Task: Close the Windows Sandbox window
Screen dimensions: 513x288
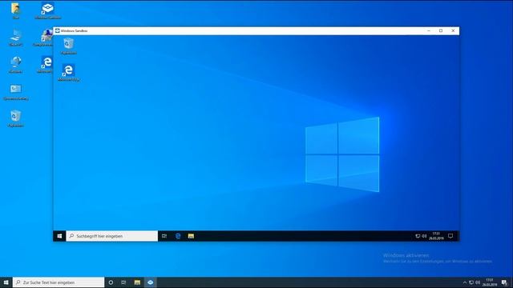Action: click(453, 30)
